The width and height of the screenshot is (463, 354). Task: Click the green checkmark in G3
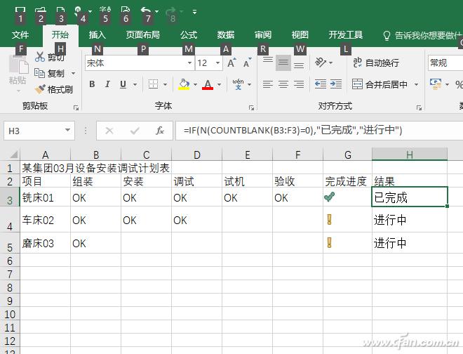[329, 197]
